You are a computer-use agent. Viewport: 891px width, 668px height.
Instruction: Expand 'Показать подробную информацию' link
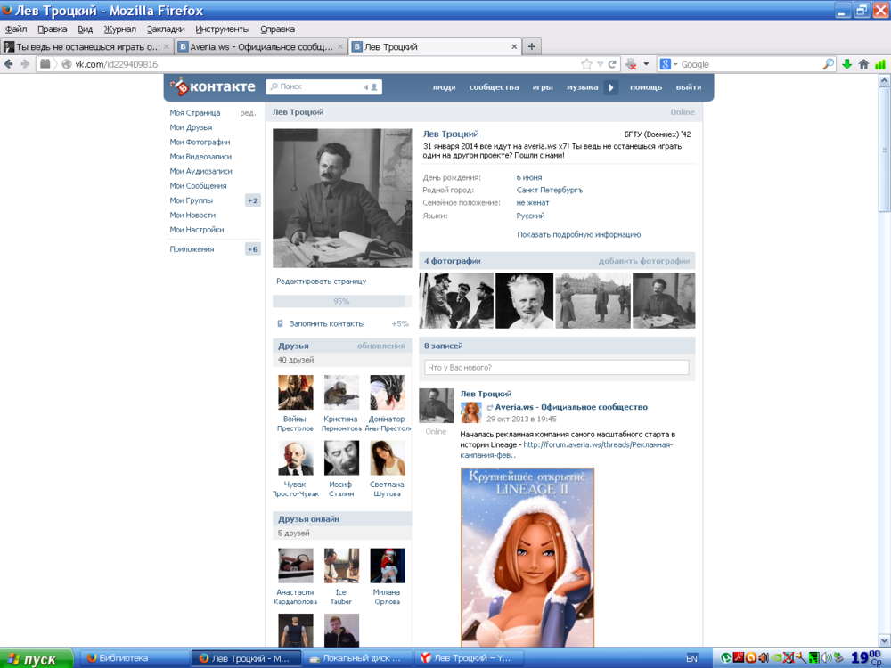point(578,234)
